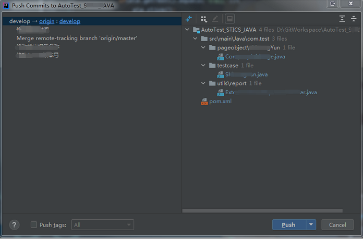The width and height of the screenshot is (363, 239).
Task: Collapse the src\main\Java\com.test folder
Action: point(196,39)
